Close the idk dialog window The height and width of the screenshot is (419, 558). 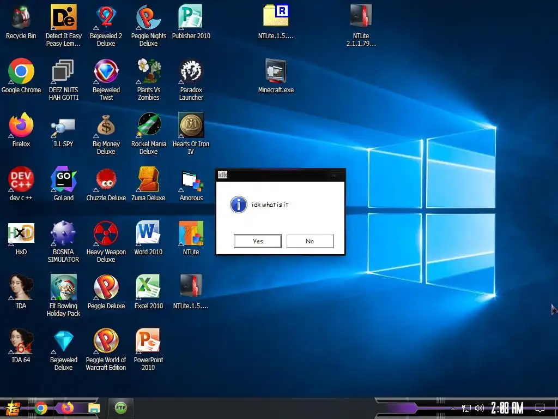(x=334, y=175)
